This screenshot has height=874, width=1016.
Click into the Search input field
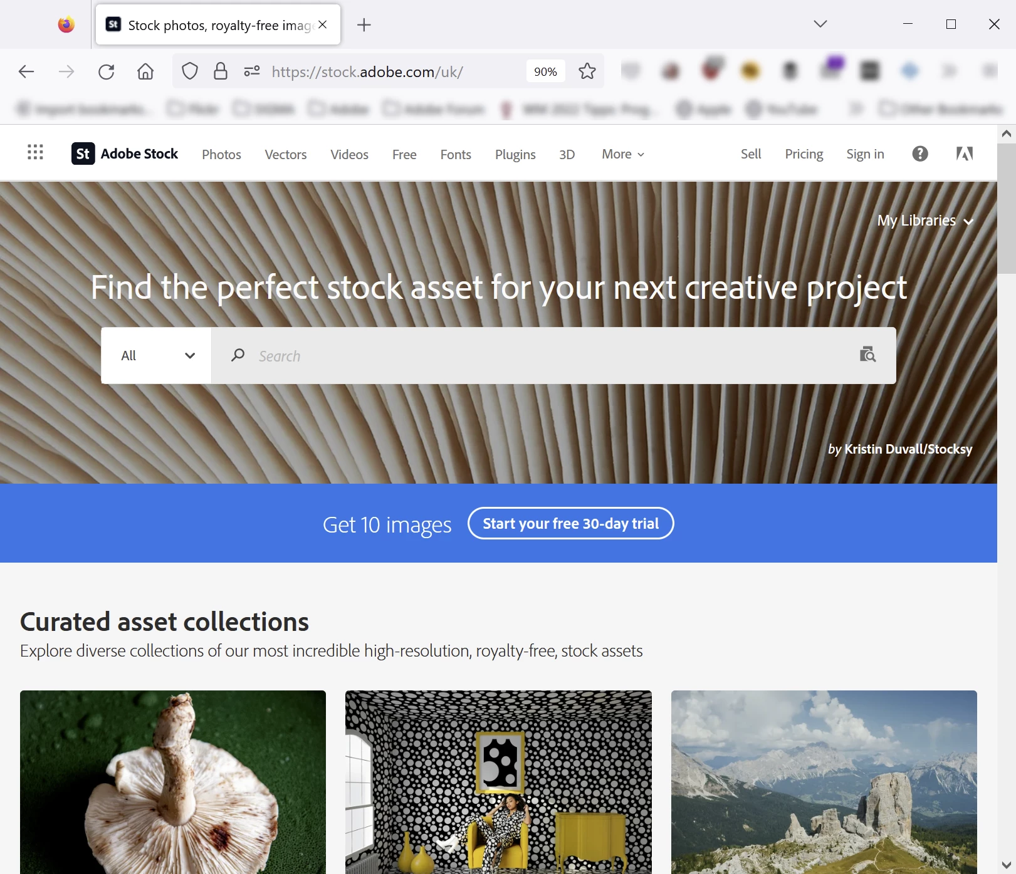click(553, 355)
